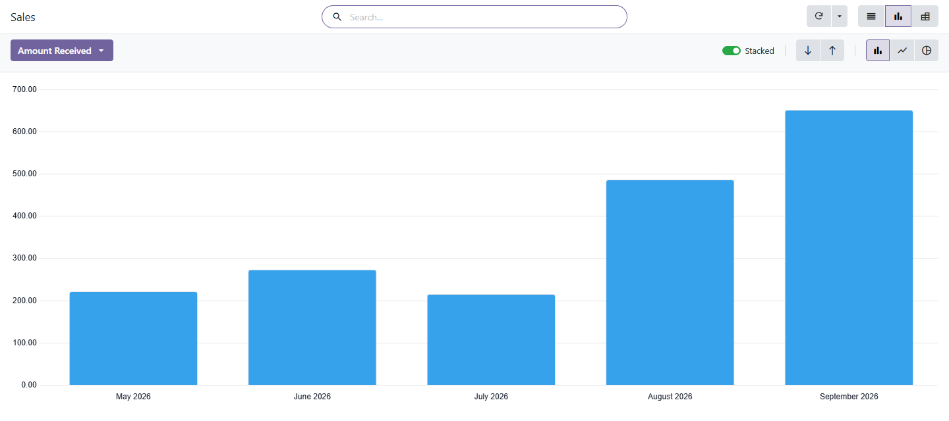Click the August 2026 axis label

(x=670, y=397)
